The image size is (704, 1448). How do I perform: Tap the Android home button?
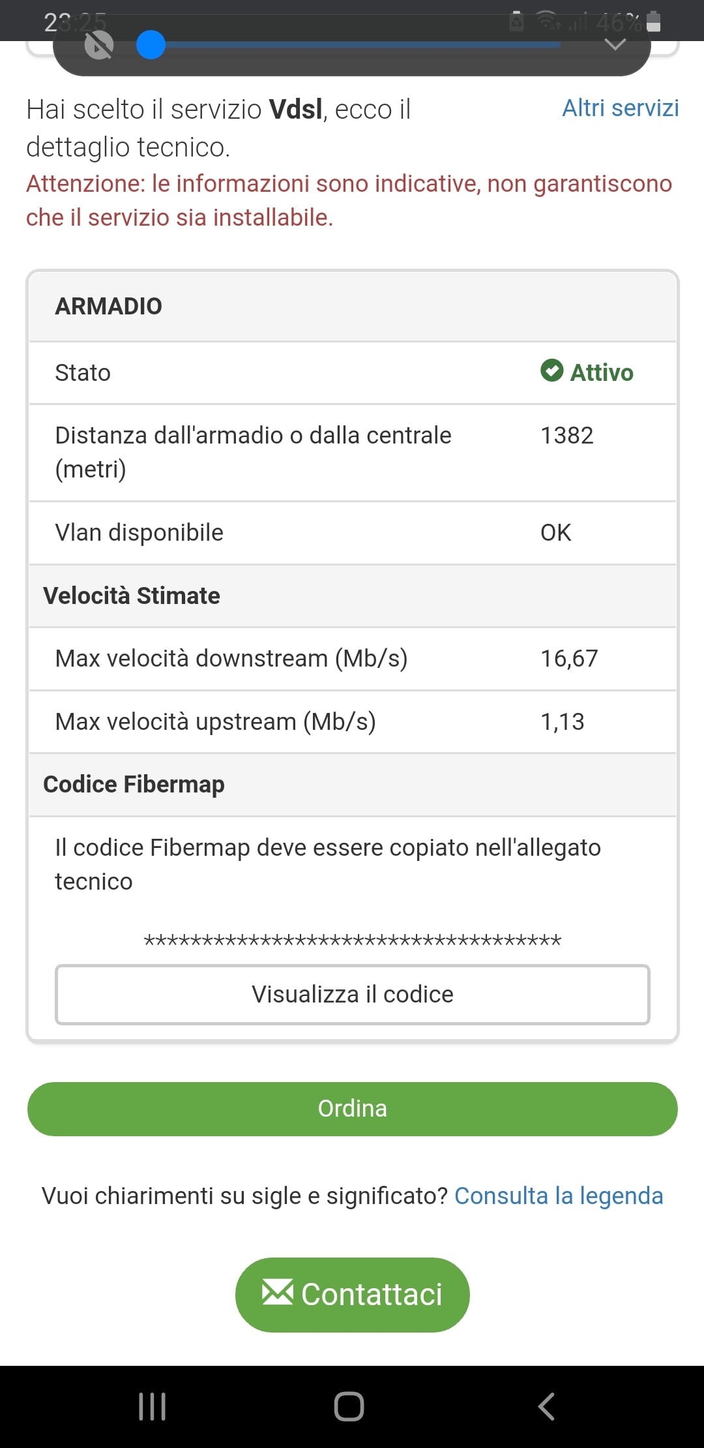[x=349, y=1406]
